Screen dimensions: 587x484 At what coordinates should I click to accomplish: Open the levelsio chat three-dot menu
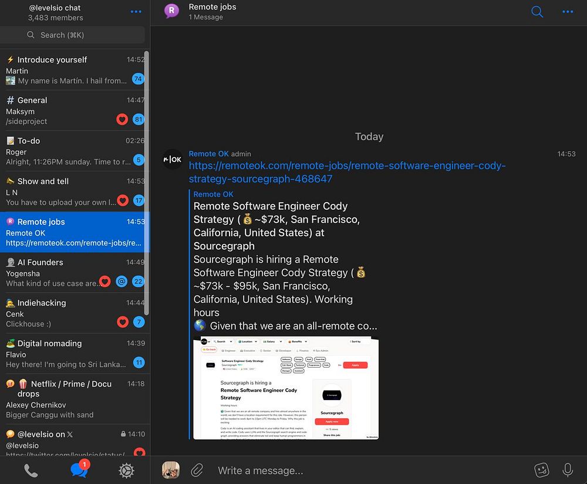click(x=136, y=12)
